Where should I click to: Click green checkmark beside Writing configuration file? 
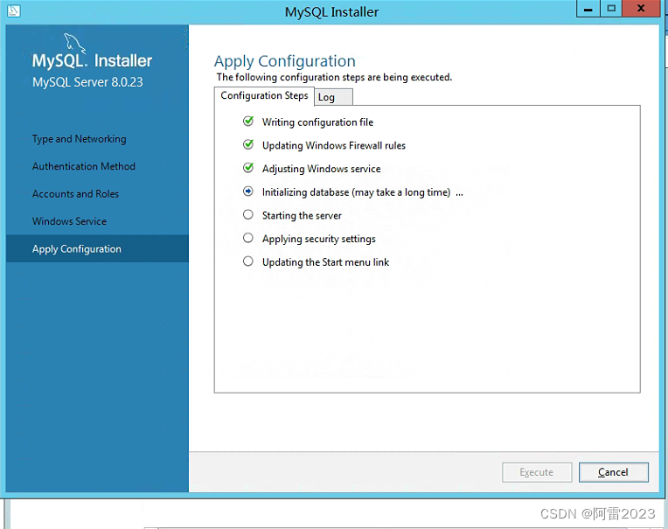coord(248,122)
